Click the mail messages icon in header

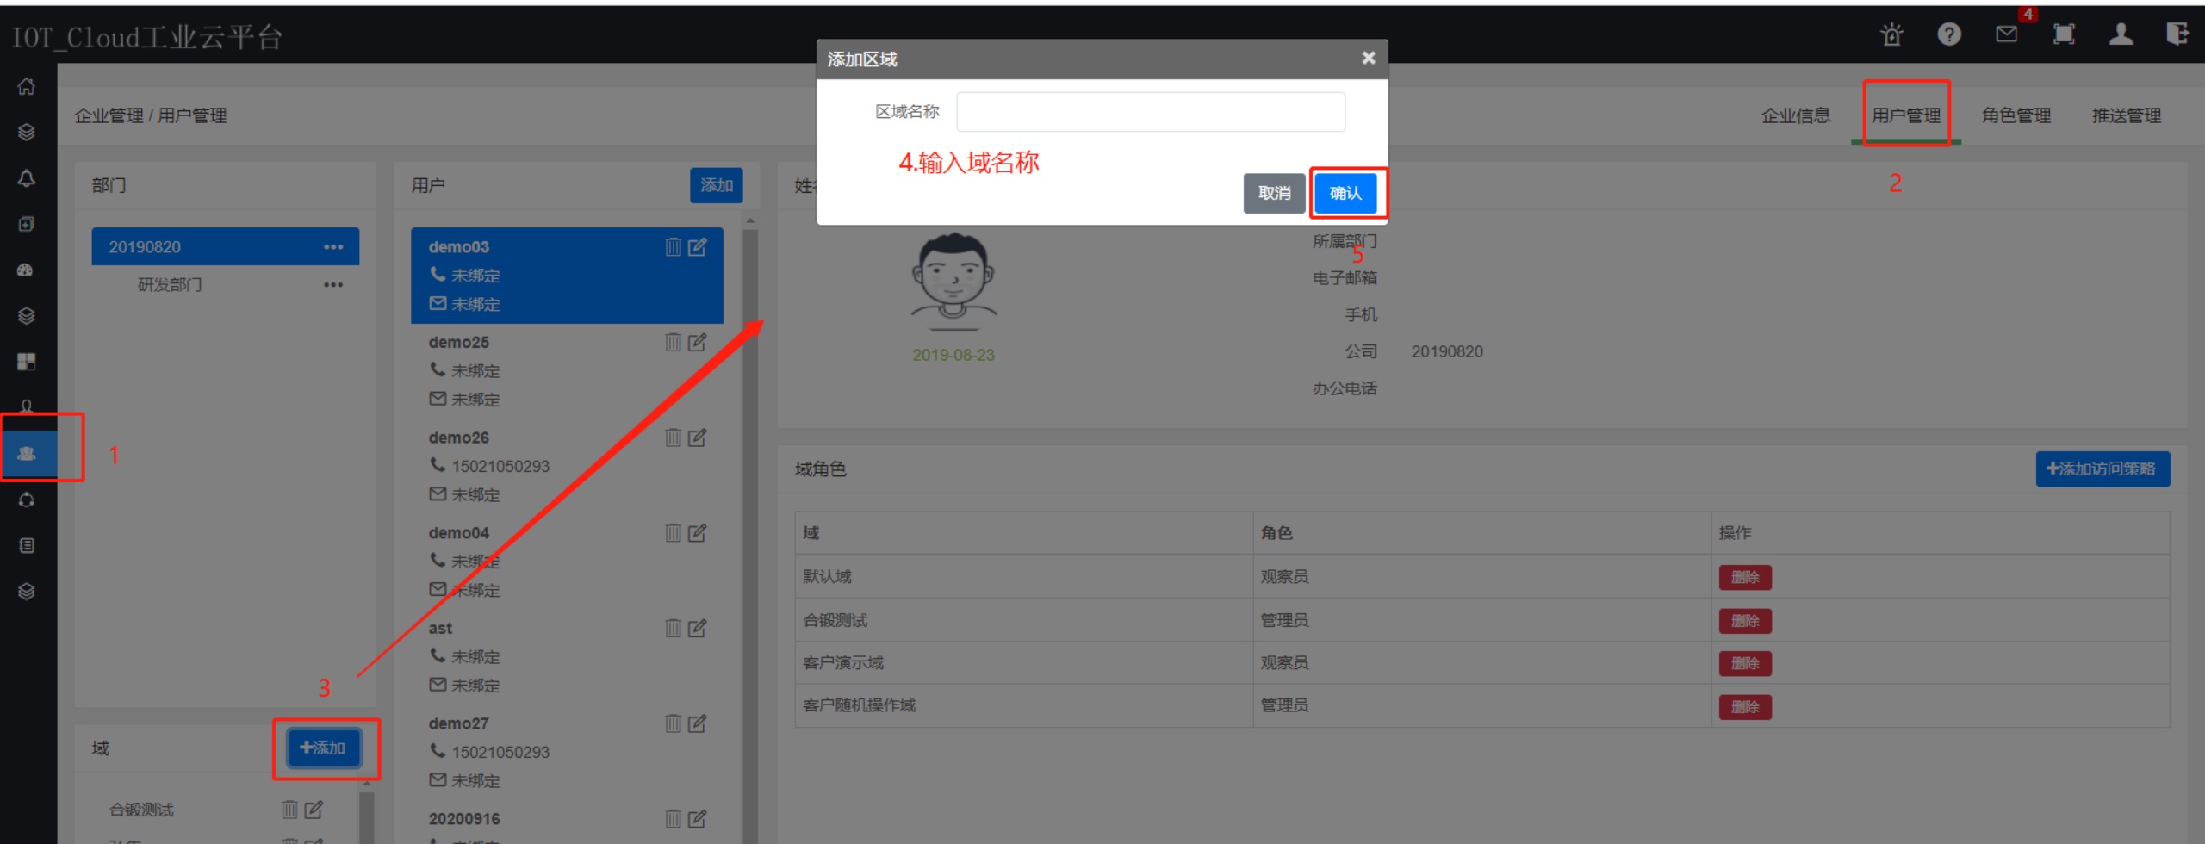tap(2006, 34)
